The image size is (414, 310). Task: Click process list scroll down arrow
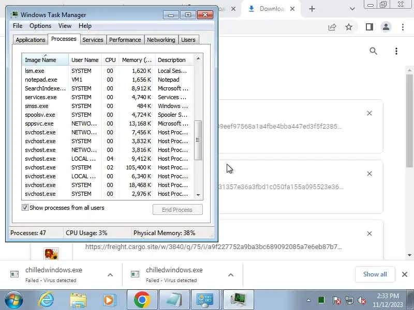pos(198,195)
